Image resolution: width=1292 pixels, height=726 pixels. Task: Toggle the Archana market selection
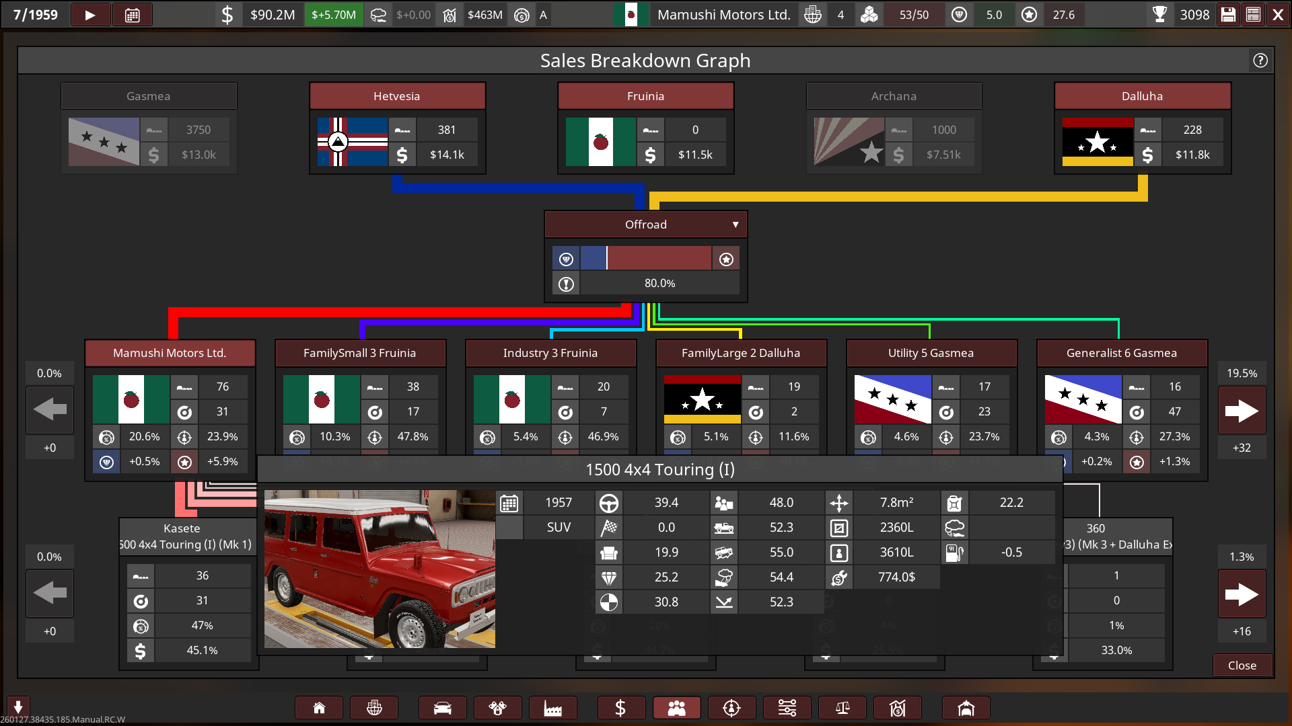894,96
